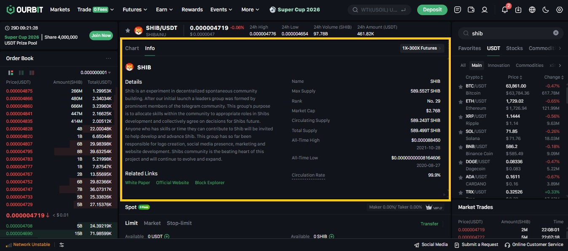Add USDT funds with plus icon
Viewport: 568px width, 251px height.
[167, 236]
